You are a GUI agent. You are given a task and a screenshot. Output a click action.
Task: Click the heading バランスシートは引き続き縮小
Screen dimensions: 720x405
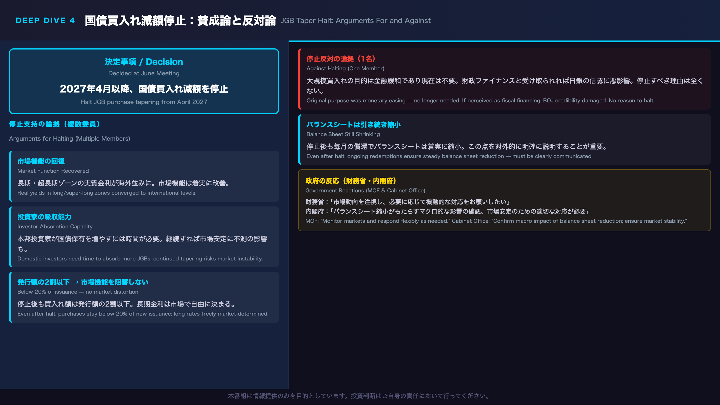coord(354,125)
